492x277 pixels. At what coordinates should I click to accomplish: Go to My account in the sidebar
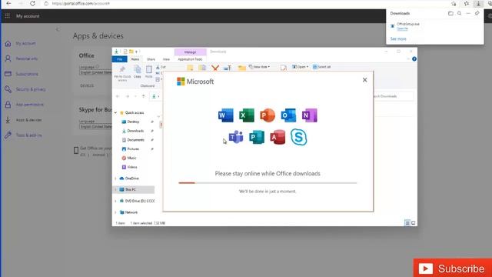[x=25, y=43]
